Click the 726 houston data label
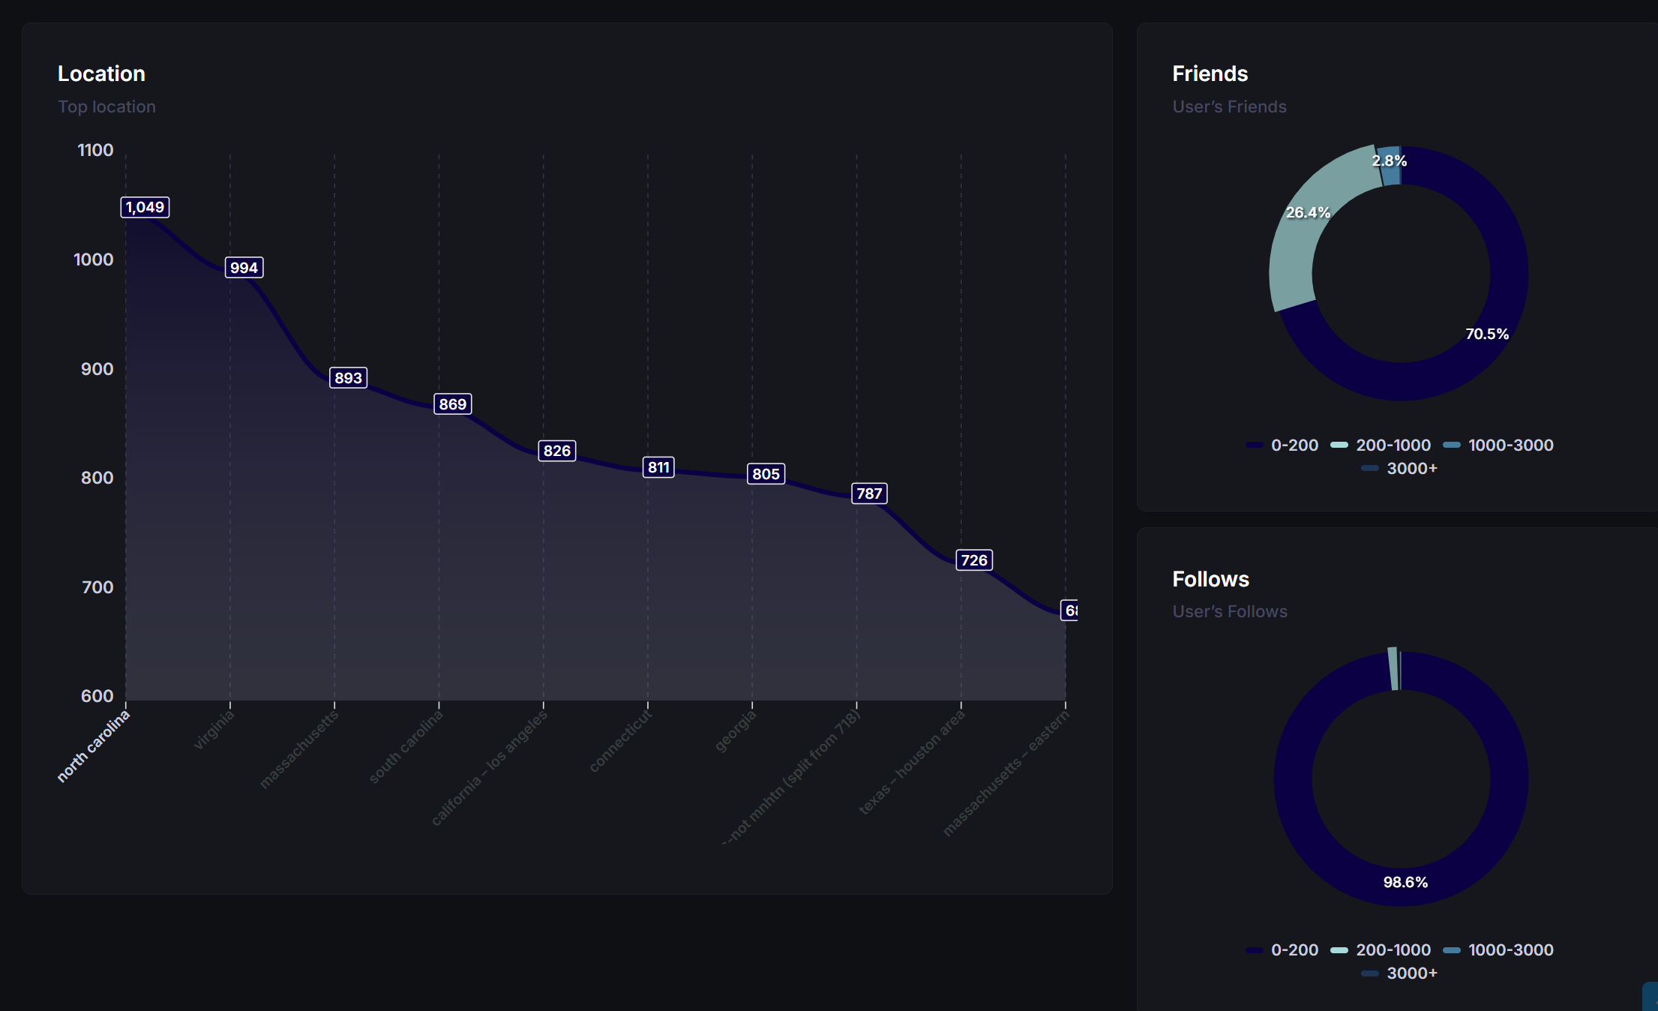Viewport: 1658px width, 1011px height. tap(973, 560)
